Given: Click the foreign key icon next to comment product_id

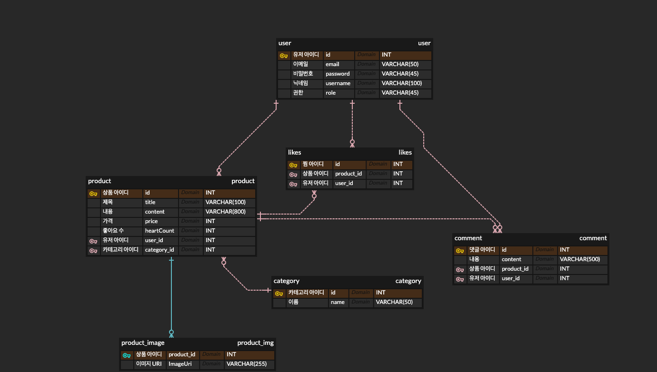Looking at the screenshot, I should pos(460,269).
